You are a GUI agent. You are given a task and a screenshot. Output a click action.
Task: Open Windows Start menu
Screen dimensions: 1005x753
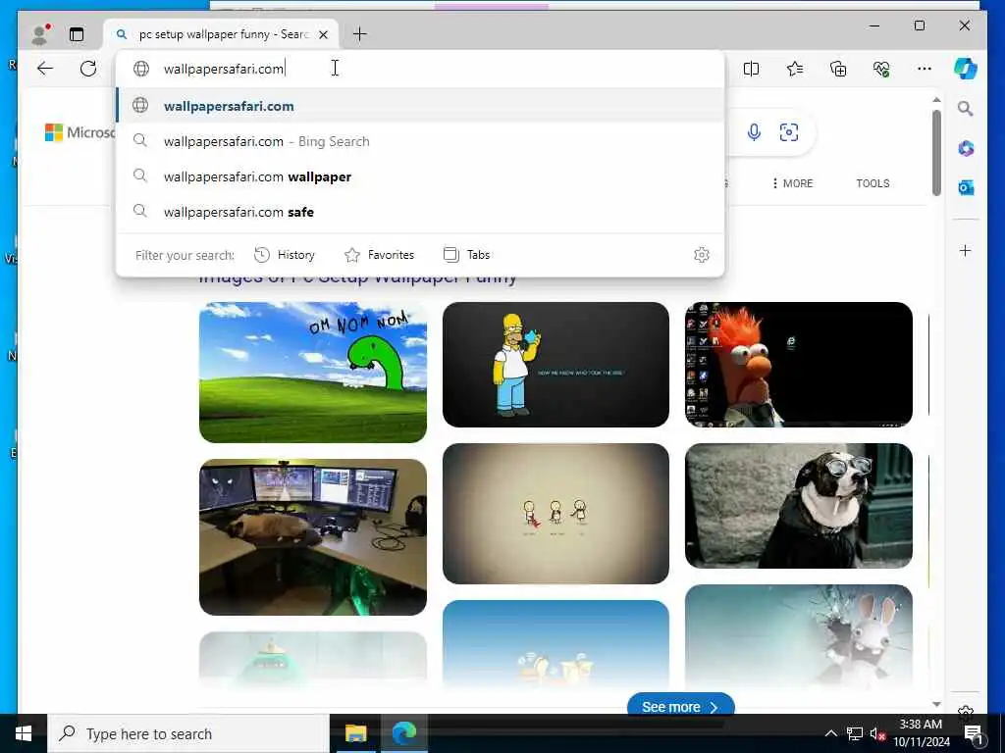(24, 733)
